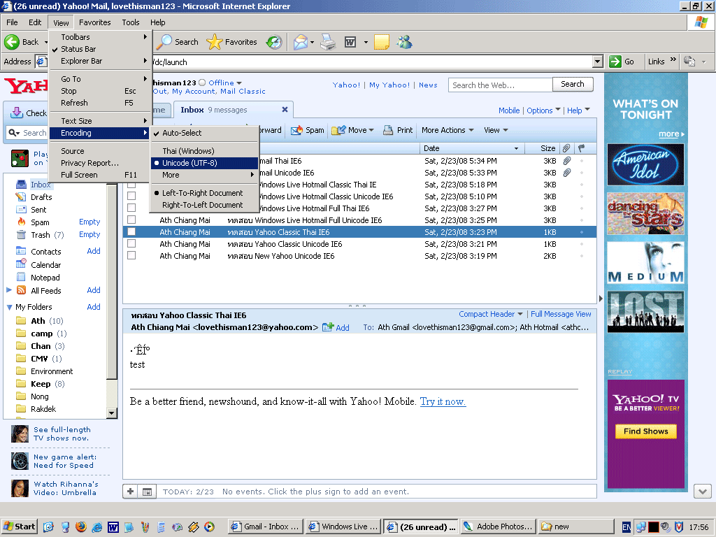Screen dimensions: 716x537
Task: Click the All Feeds RSS icon
Action: [x=21, y=290]
